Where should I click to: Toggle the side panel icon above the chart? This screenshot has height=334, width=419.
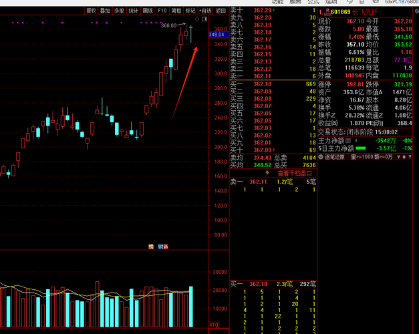click(204, 19)
